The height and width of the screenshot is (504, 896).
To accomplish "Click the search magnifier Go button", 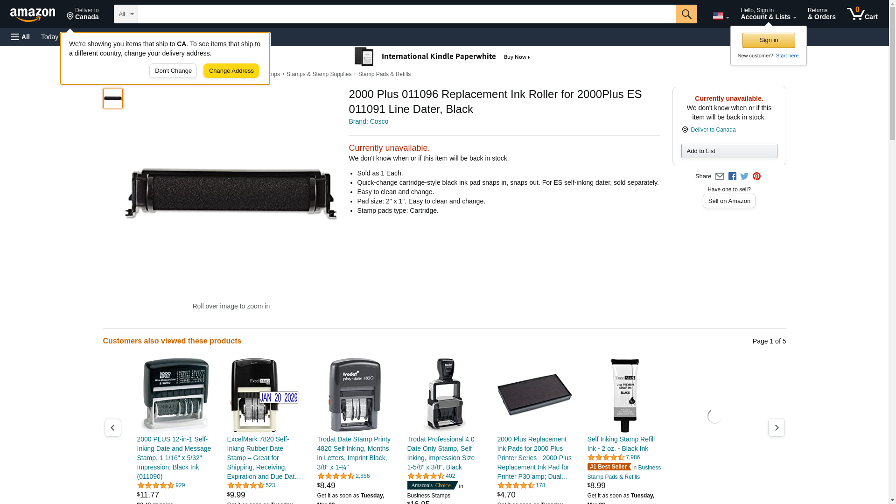I will [686, 14].
